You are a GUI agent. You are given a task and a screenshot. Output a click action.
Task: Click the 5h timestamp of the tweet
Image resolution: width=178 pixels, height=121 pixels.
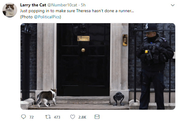(83, 5)
